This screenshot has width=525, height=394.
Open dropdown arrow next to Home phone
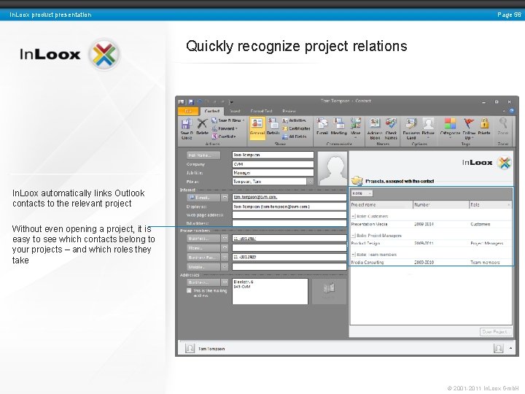[x=225, y=248]
